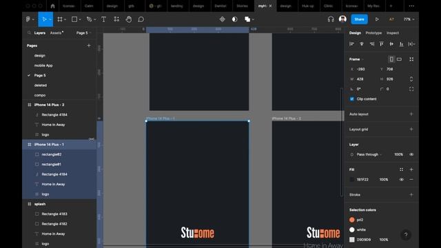Screen dimensions: 441x248
Task: Open the mobile App page
Action: pos(43,65)
